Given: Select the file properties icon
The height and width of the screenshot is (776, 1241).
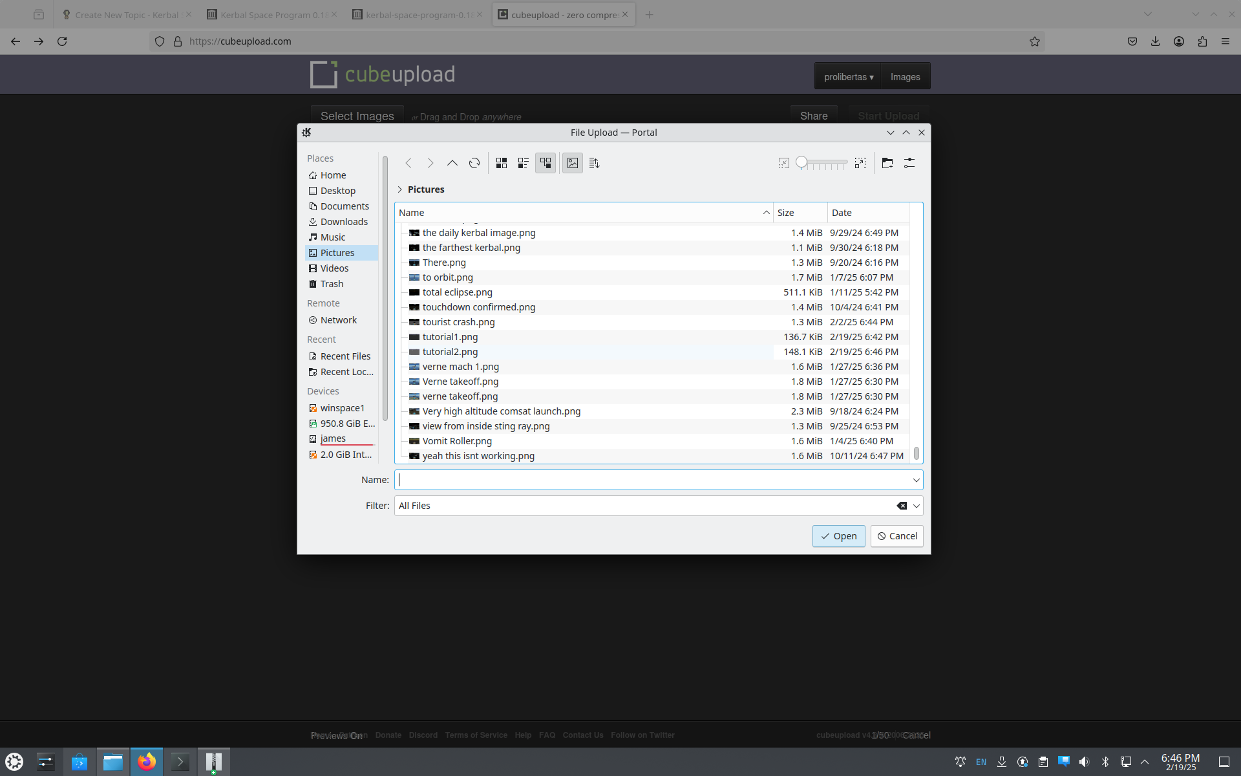Looking at the screenshot, I should [909, 163].
